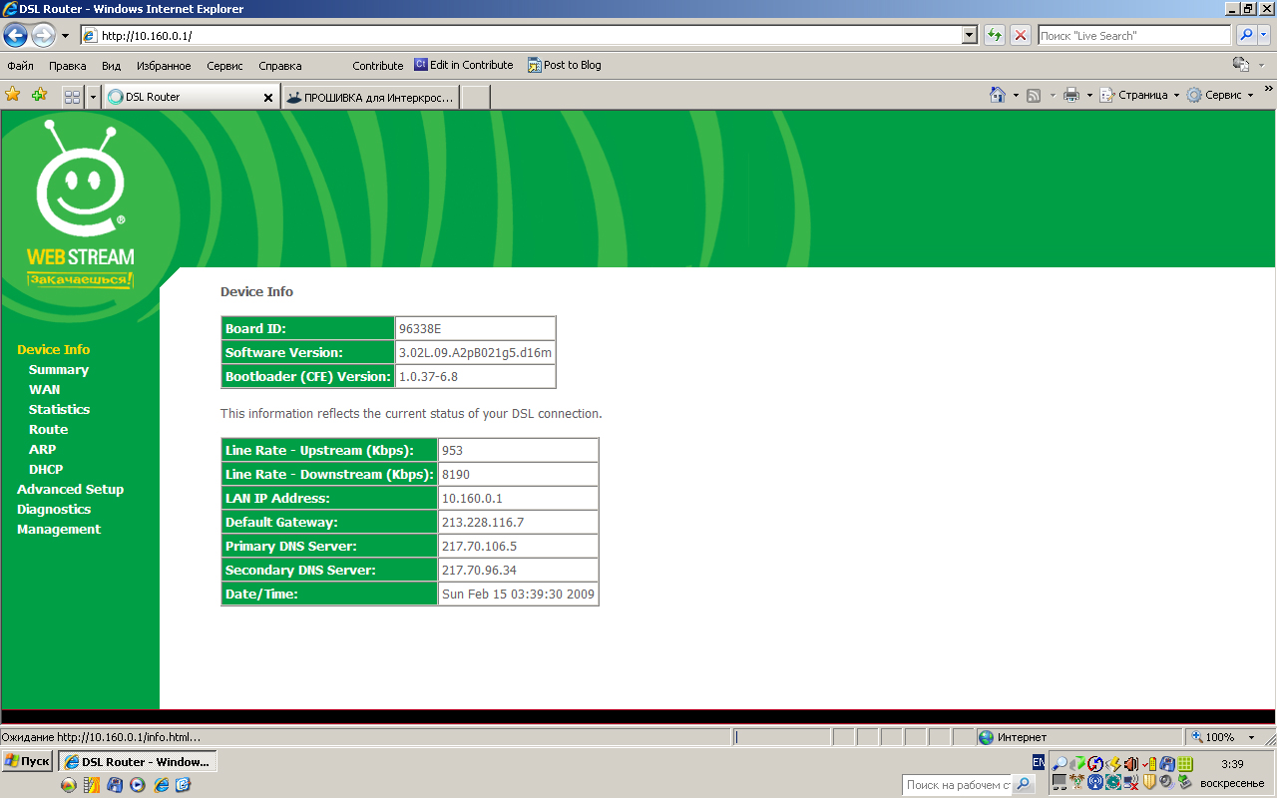This screenshot has height=798, width=1277.
Task: Open the recent pages dropdown next to Forward
Action: point(65,36)
